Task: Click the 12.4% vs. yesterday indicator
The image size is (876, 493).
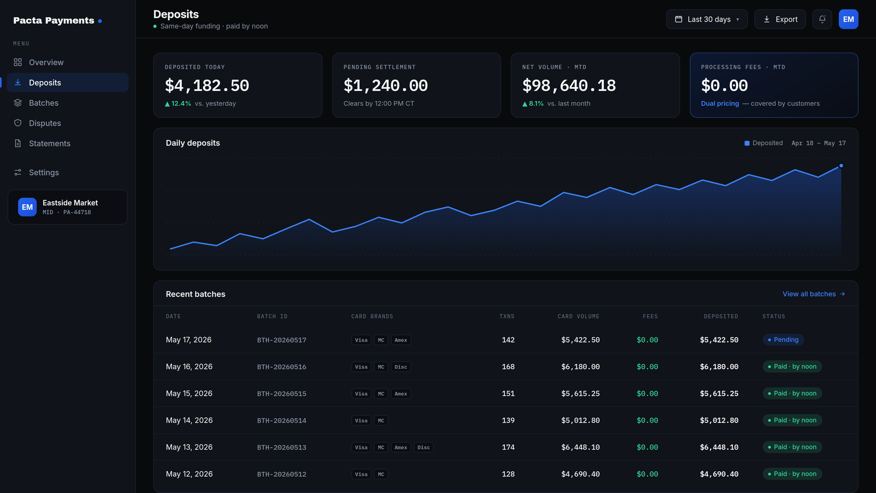Action: pyautogui.click(x=200, y=104)
